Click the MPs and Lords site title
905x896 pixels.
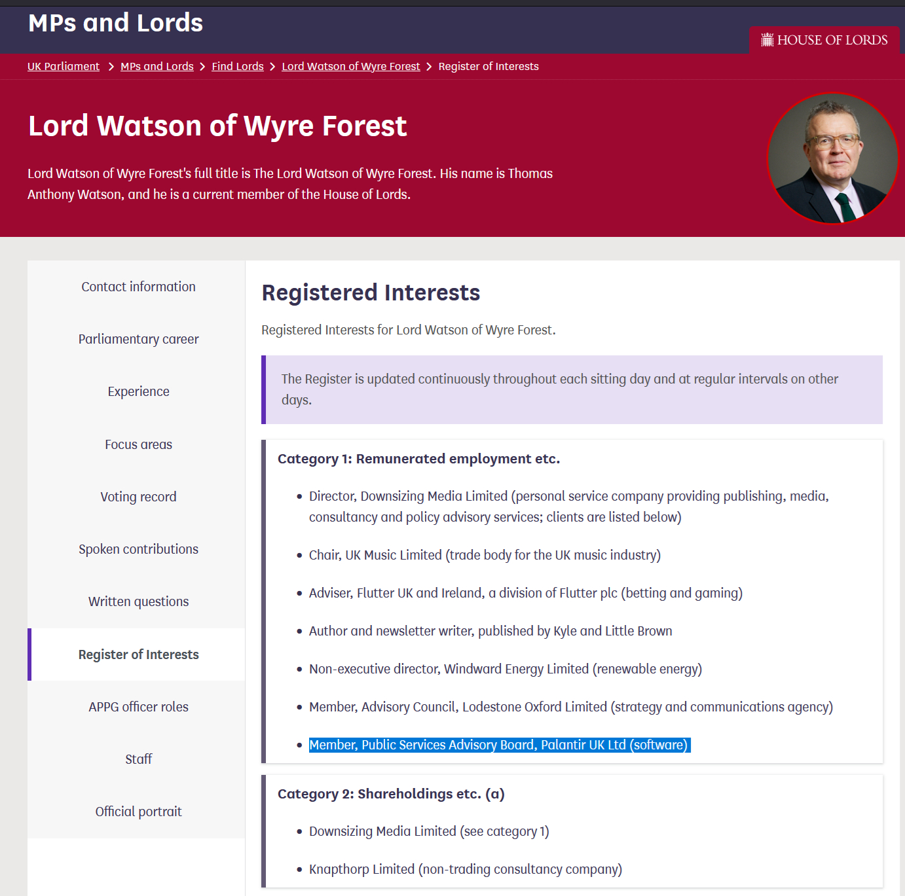(116, 23)
